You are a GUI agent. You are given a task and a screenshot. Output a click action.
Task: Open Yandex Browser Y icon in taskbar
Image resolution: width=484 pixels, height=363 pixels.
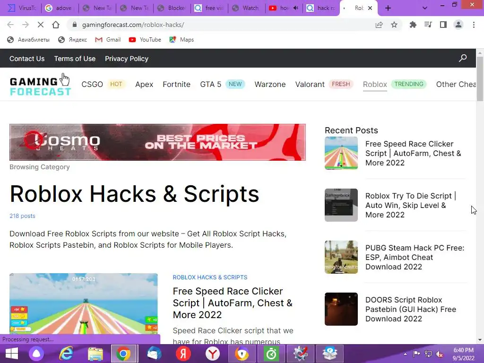point(212,354)
